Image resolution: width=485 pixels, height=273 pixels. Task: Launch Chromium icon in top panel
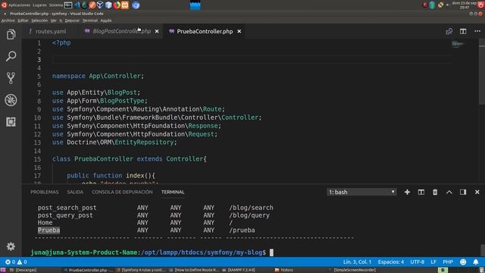(x=136, y=5)
